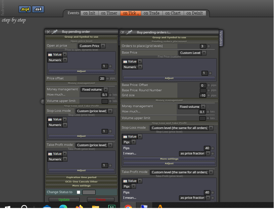Export project as .mq4 file
The image size is (274, 209).
point(24,9)
